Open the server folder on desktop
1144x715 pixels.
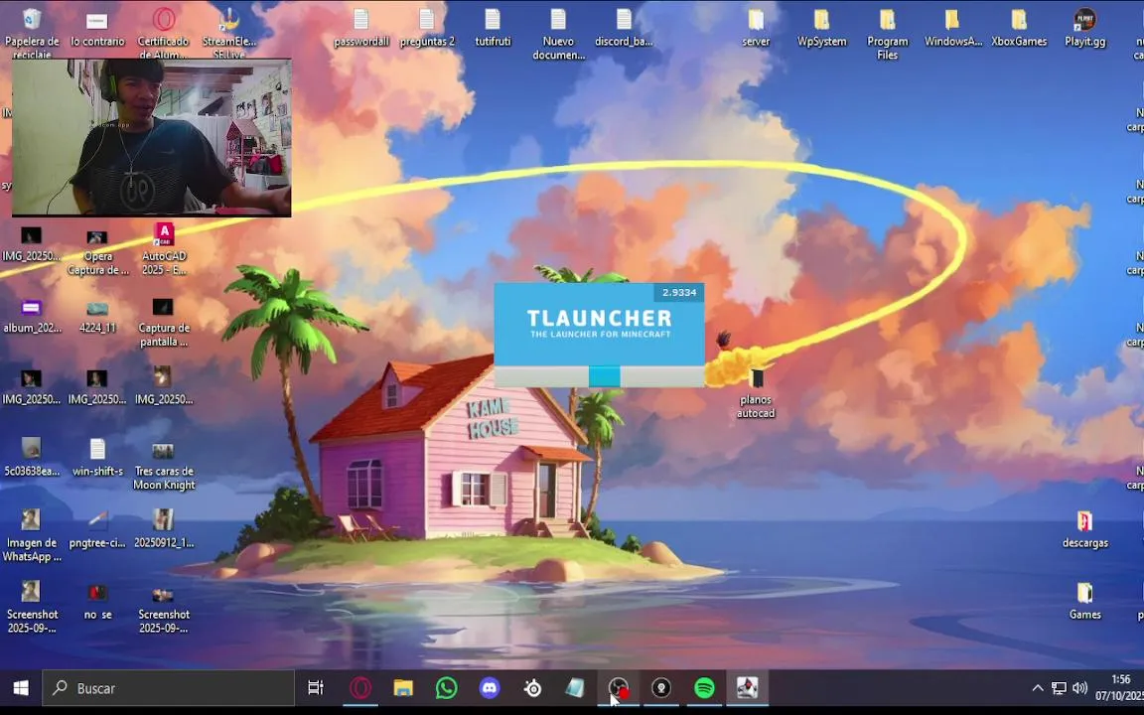756,29
